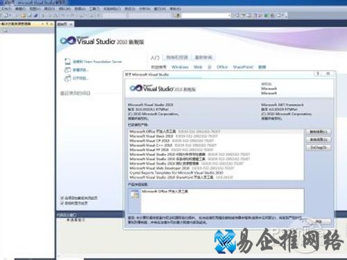Close the Start Page document tab
This screenshot has height=260, width=347.
pyautogui.click(x=71, y=24)
